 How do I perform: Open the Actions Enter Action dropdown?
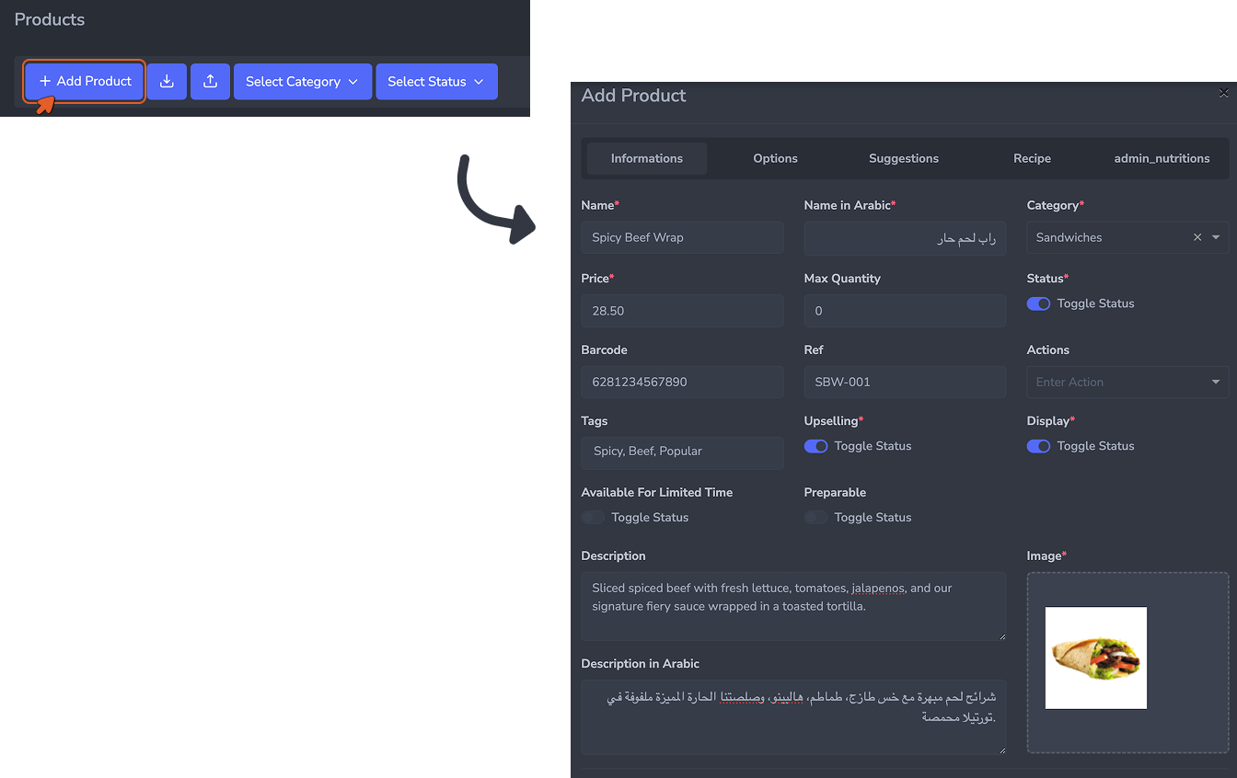pos(1128,382)
